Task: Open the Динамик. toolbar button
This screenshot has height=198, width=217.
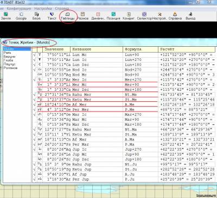Action: coord(98,16)
